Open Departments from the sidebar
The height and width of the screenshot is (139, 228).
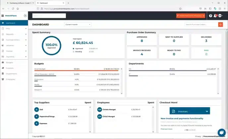pos(11,74)
